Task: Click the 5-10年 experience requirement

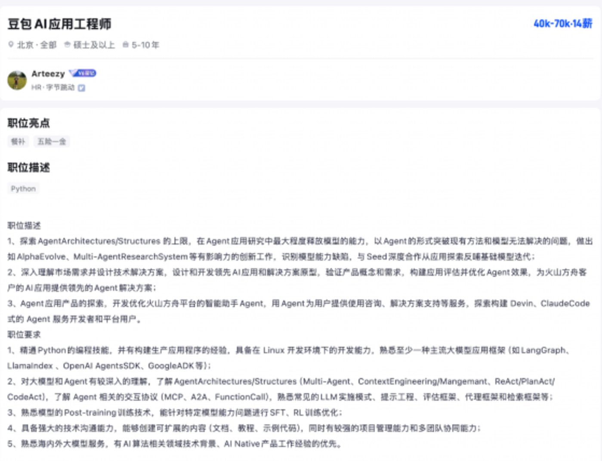Action: pos(145,45)
